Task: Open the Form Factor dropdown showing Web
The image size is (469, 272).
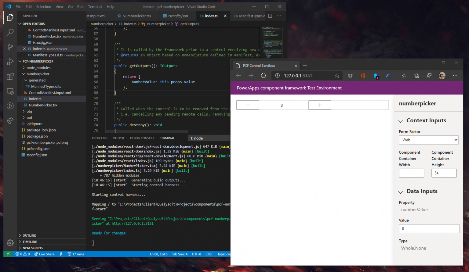Action: [429, 140]
